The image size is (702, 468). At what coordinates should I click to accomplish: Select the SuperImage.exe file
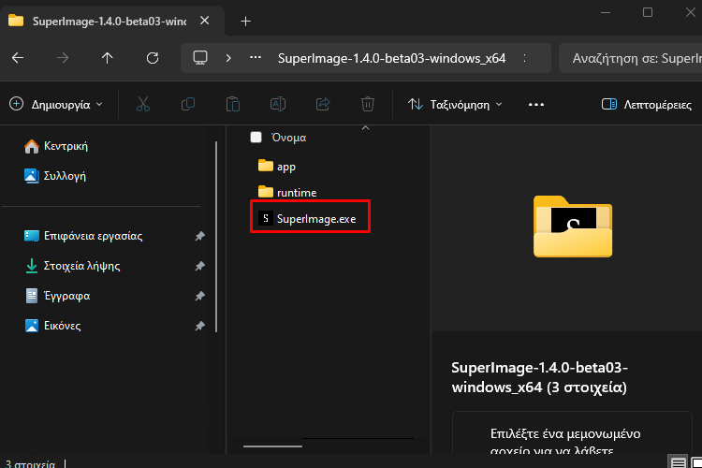[x=310, y=218]
